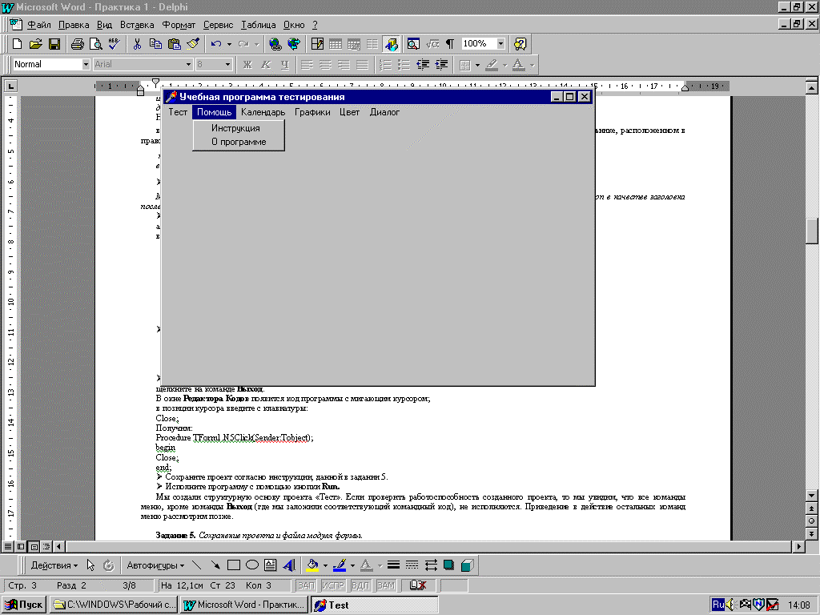Click the Пуск Start button
The width and height of the screenshot is (820, 615).
click(x=25, y=605)
